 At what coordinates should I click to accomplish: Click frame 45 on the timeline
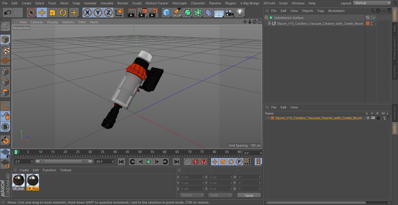[x=127, y=152]
